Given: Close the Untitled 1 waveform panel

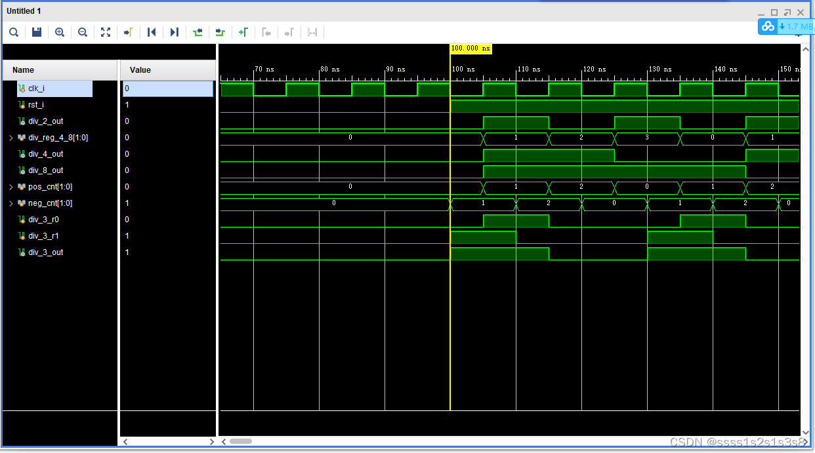Looking at the screenshot, I should [800, 12].
